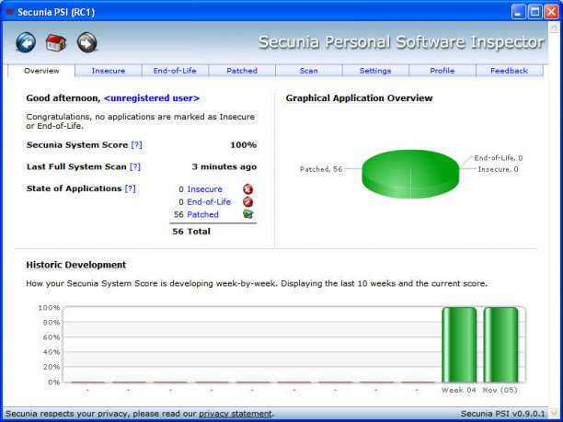Switch to the Insecure tab
The width and height of the screenshot is (563, 422).
coord(109,71)
